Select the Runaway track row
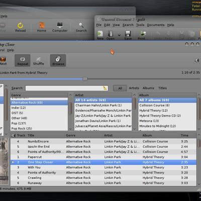The height and width of the screenshot is (201, 201). [x=104, y=183]
